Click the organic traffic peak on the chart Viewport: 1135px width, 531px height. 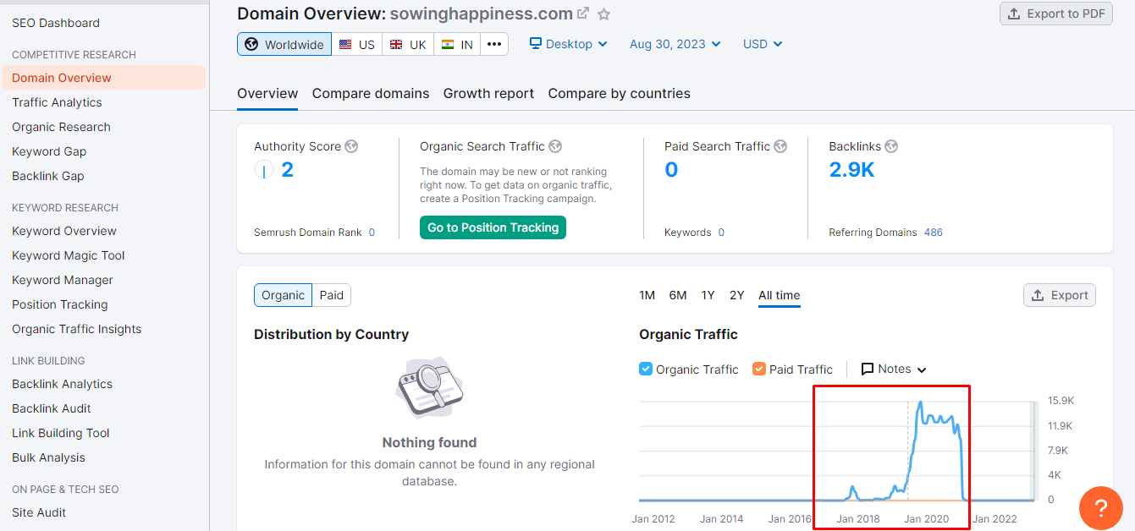921,403
